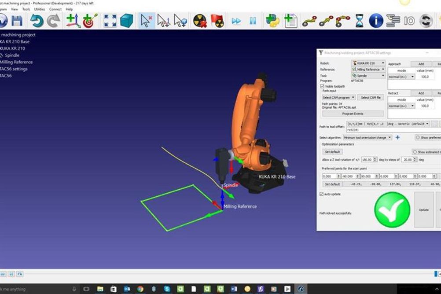Open the Approach mode normal dropdown
The width and height of the screenshot is (441, 294).
tap(401, 77)
